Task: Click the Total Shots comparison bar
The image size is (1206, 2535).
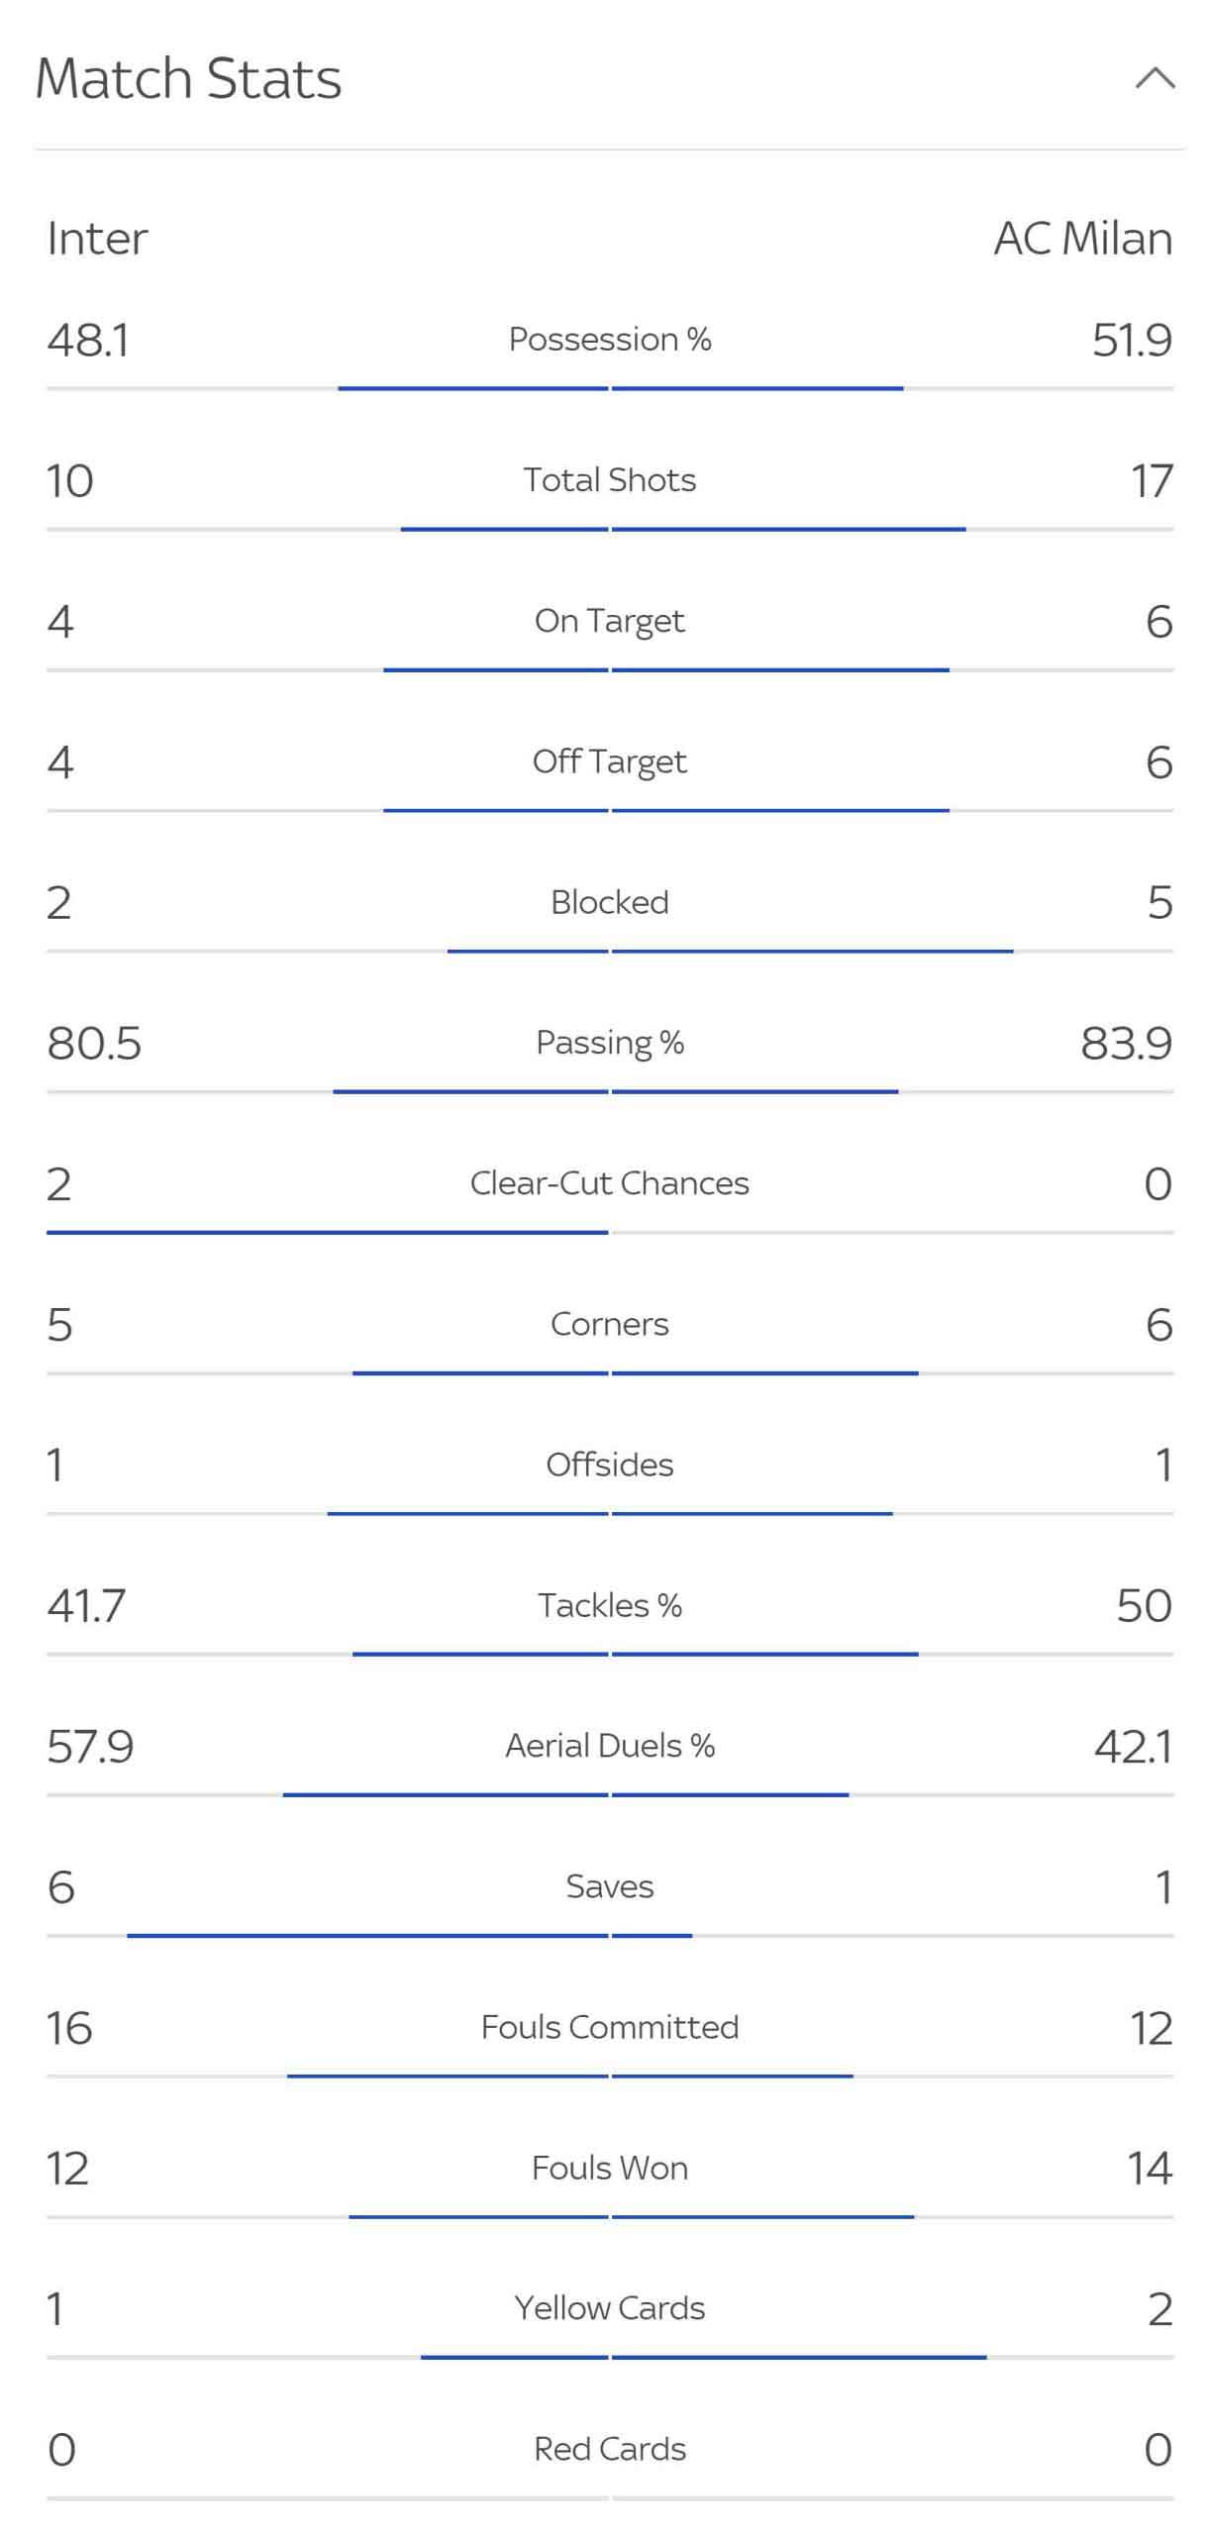Action: tap(610, 529)
